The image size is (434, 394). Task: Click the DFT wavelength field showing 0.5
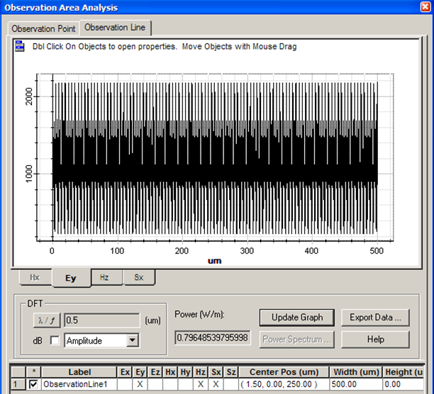point(102,320)
